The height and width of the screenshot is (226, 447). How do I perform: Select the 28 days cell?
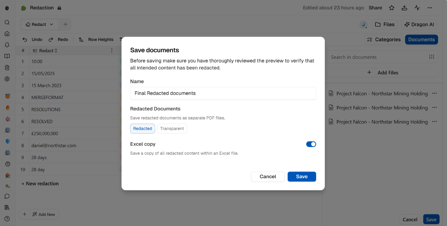click(74, 158)
